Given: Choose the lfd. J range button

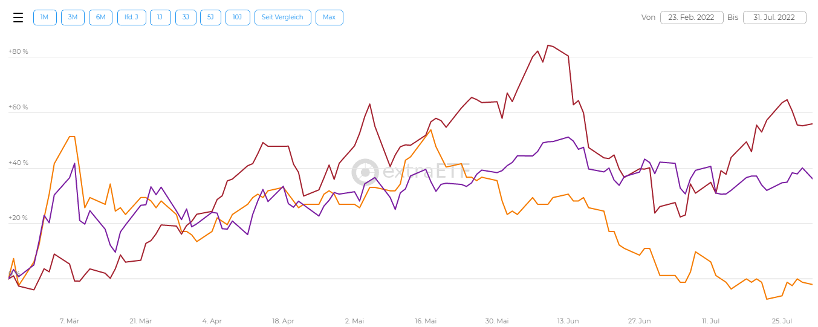Looking at the screenshot, I should click(x=131, y=18).
